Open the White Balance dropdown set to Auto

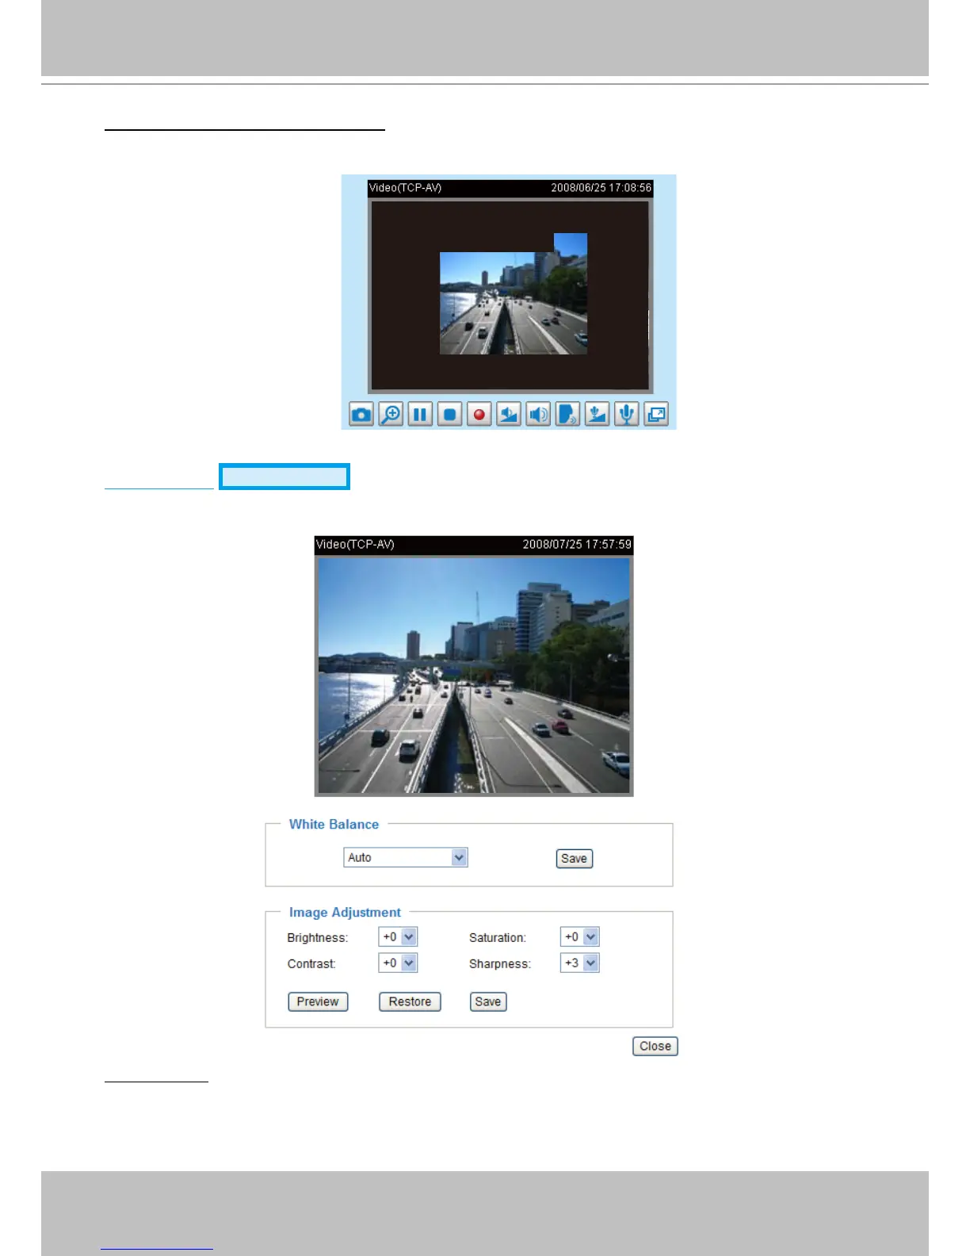tap(406, 857)
